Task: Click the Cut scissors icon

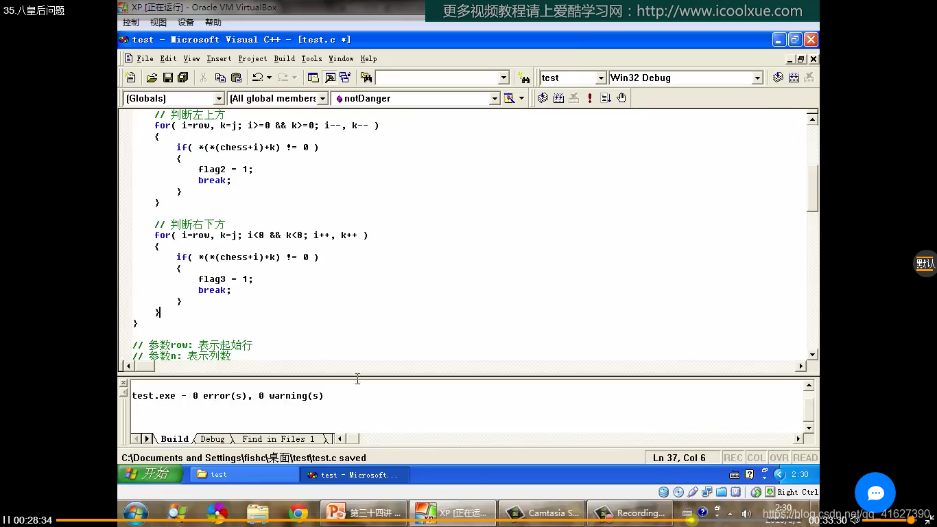Action: pos(203,78)
